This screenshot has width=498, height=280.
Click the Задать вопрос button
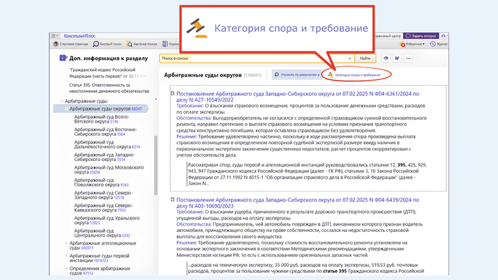[421, 36]
